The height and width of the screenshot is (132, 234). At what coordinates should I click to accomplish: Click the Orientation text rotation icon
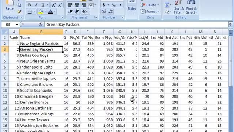point(84,11)
